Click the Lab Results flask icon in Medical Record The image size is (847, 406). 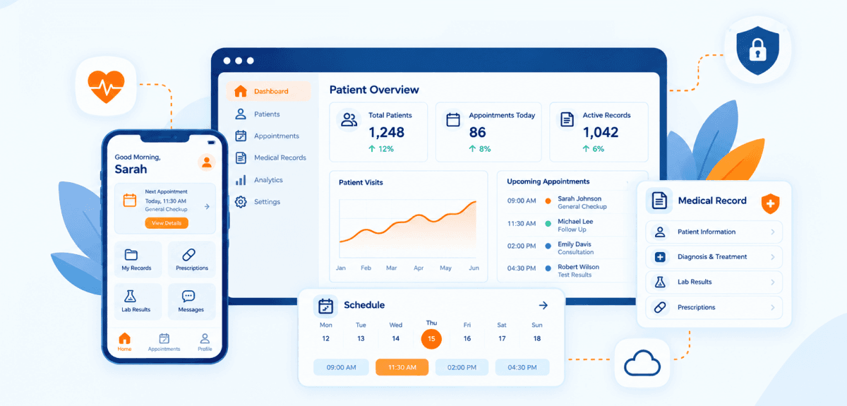pos(660,282)
